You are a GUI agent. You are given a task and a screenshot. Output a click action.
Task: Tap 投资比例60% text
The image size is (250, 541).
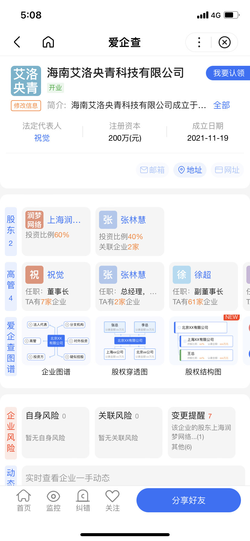(x=47, y=235)
